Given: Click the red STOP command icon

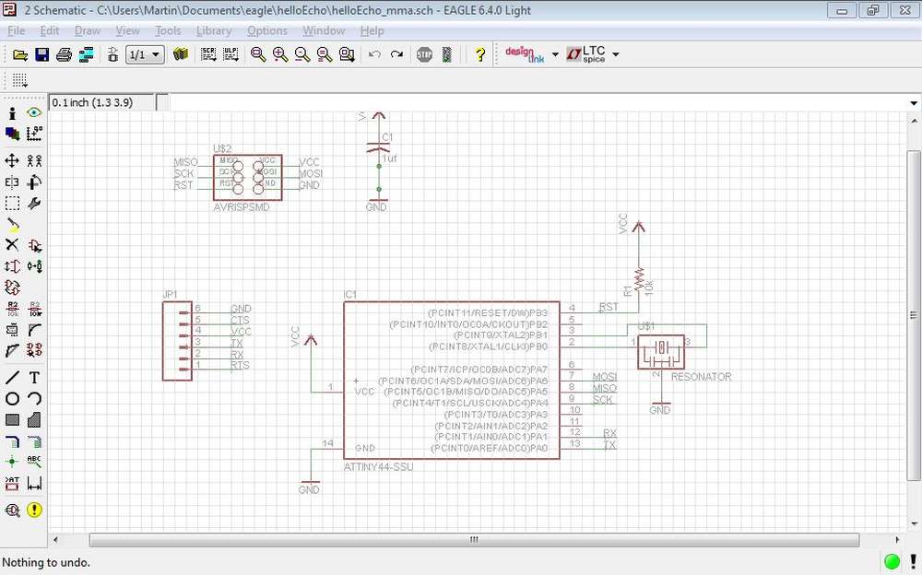Looking at the screenshot, I should coord(424,54).
